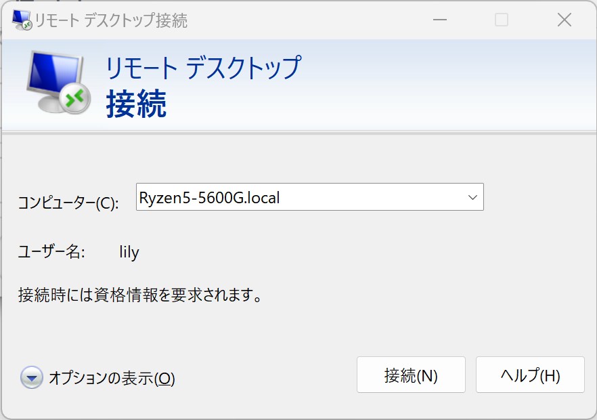Click the リモート デスクトップ接続 window title
The width and height of the screenshot is (597, 420).
pos(111,20)
